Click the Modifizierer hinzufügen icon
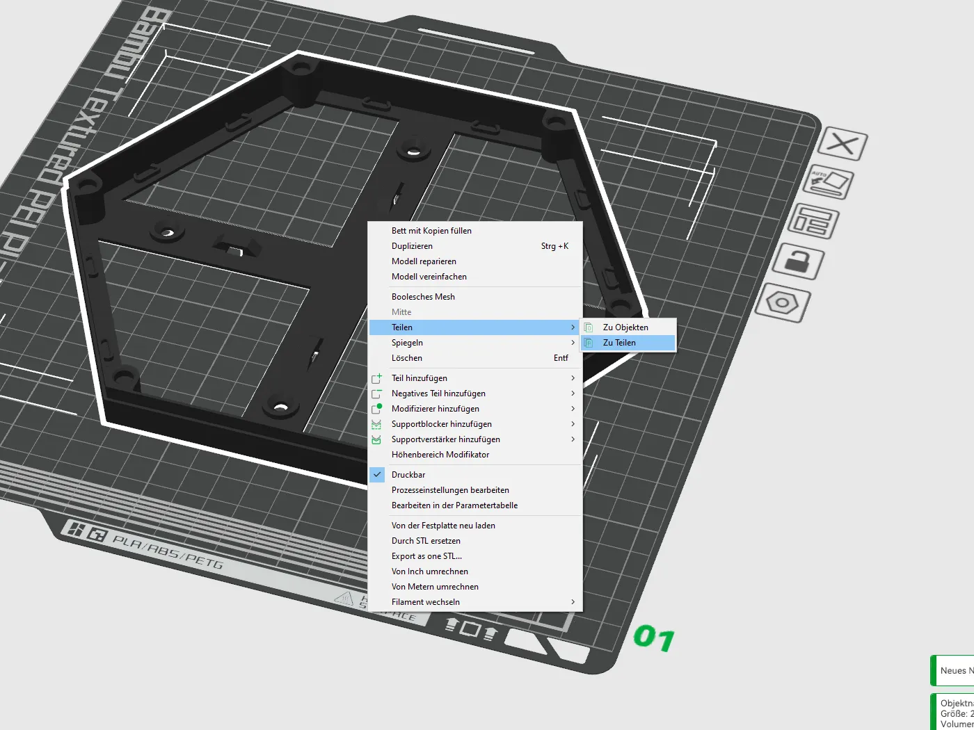974x730 pixels. 376,409
